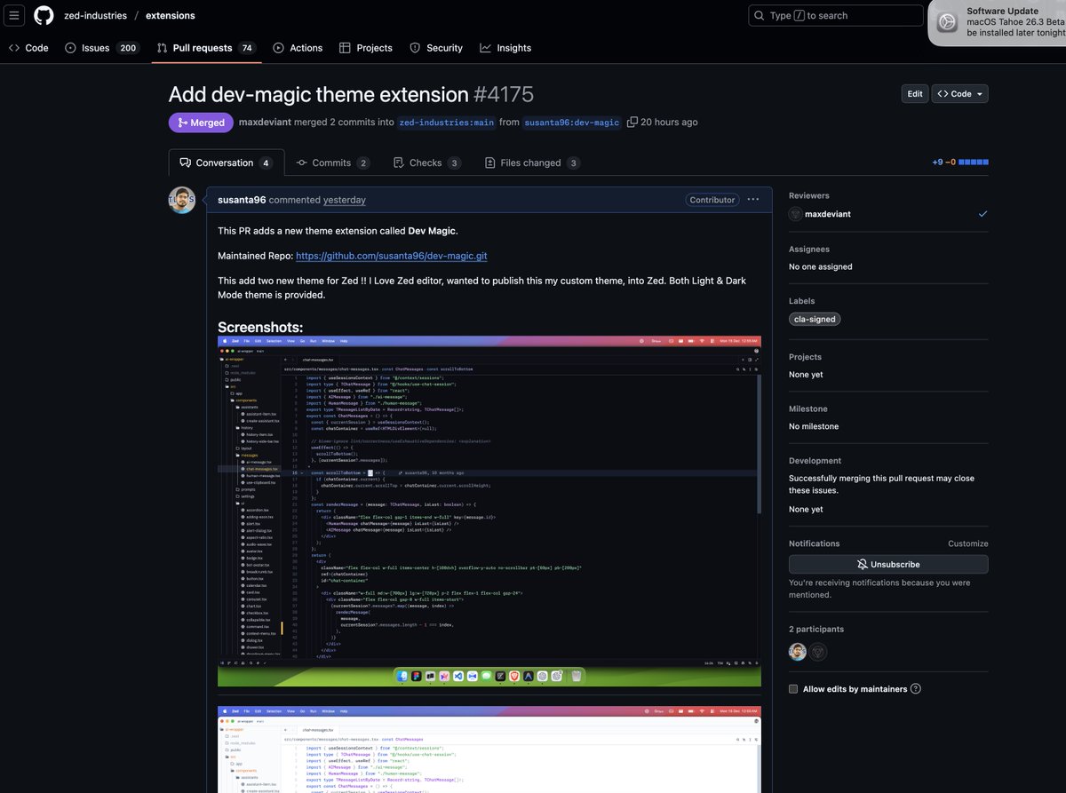This screenshot has width=1066, height=793.
Task: Open the Actions tab
Action: tap(298, 48)
